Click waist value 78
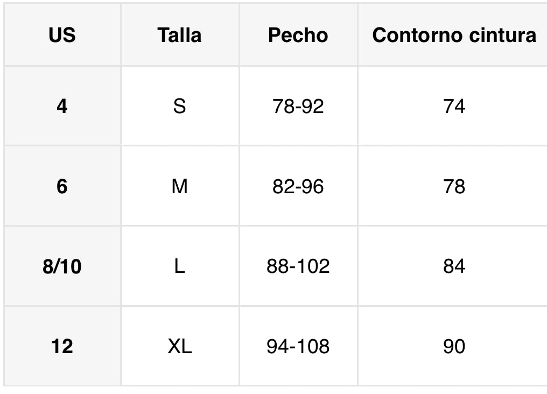Viewport: 547px width, 394px height. pos(454,186)
